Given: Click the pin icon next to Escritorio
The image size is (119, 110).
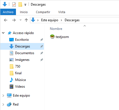Looking at the screenshot, I should pos(42,40).
